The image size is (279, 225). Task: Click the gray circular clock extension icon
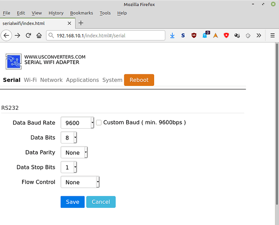248,36
